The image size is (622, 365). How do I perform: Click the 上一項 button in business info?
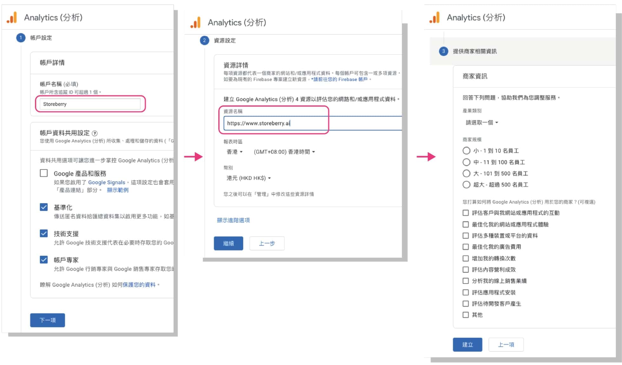point(506,344)
